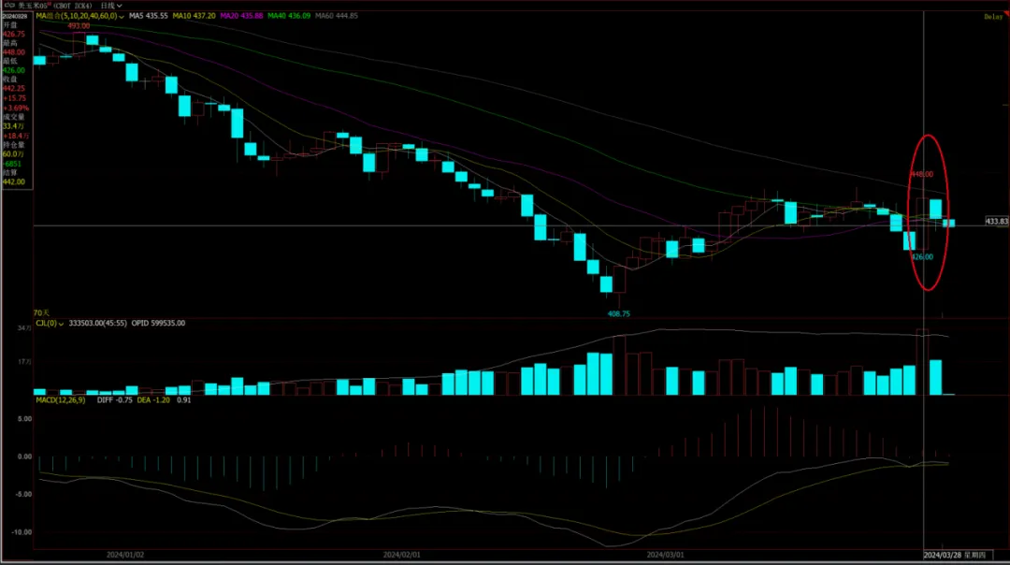Click the 2024/03/01 date on the time axis
The width and height of the screenshot is (1010, 565).
[x=666, y=555]
